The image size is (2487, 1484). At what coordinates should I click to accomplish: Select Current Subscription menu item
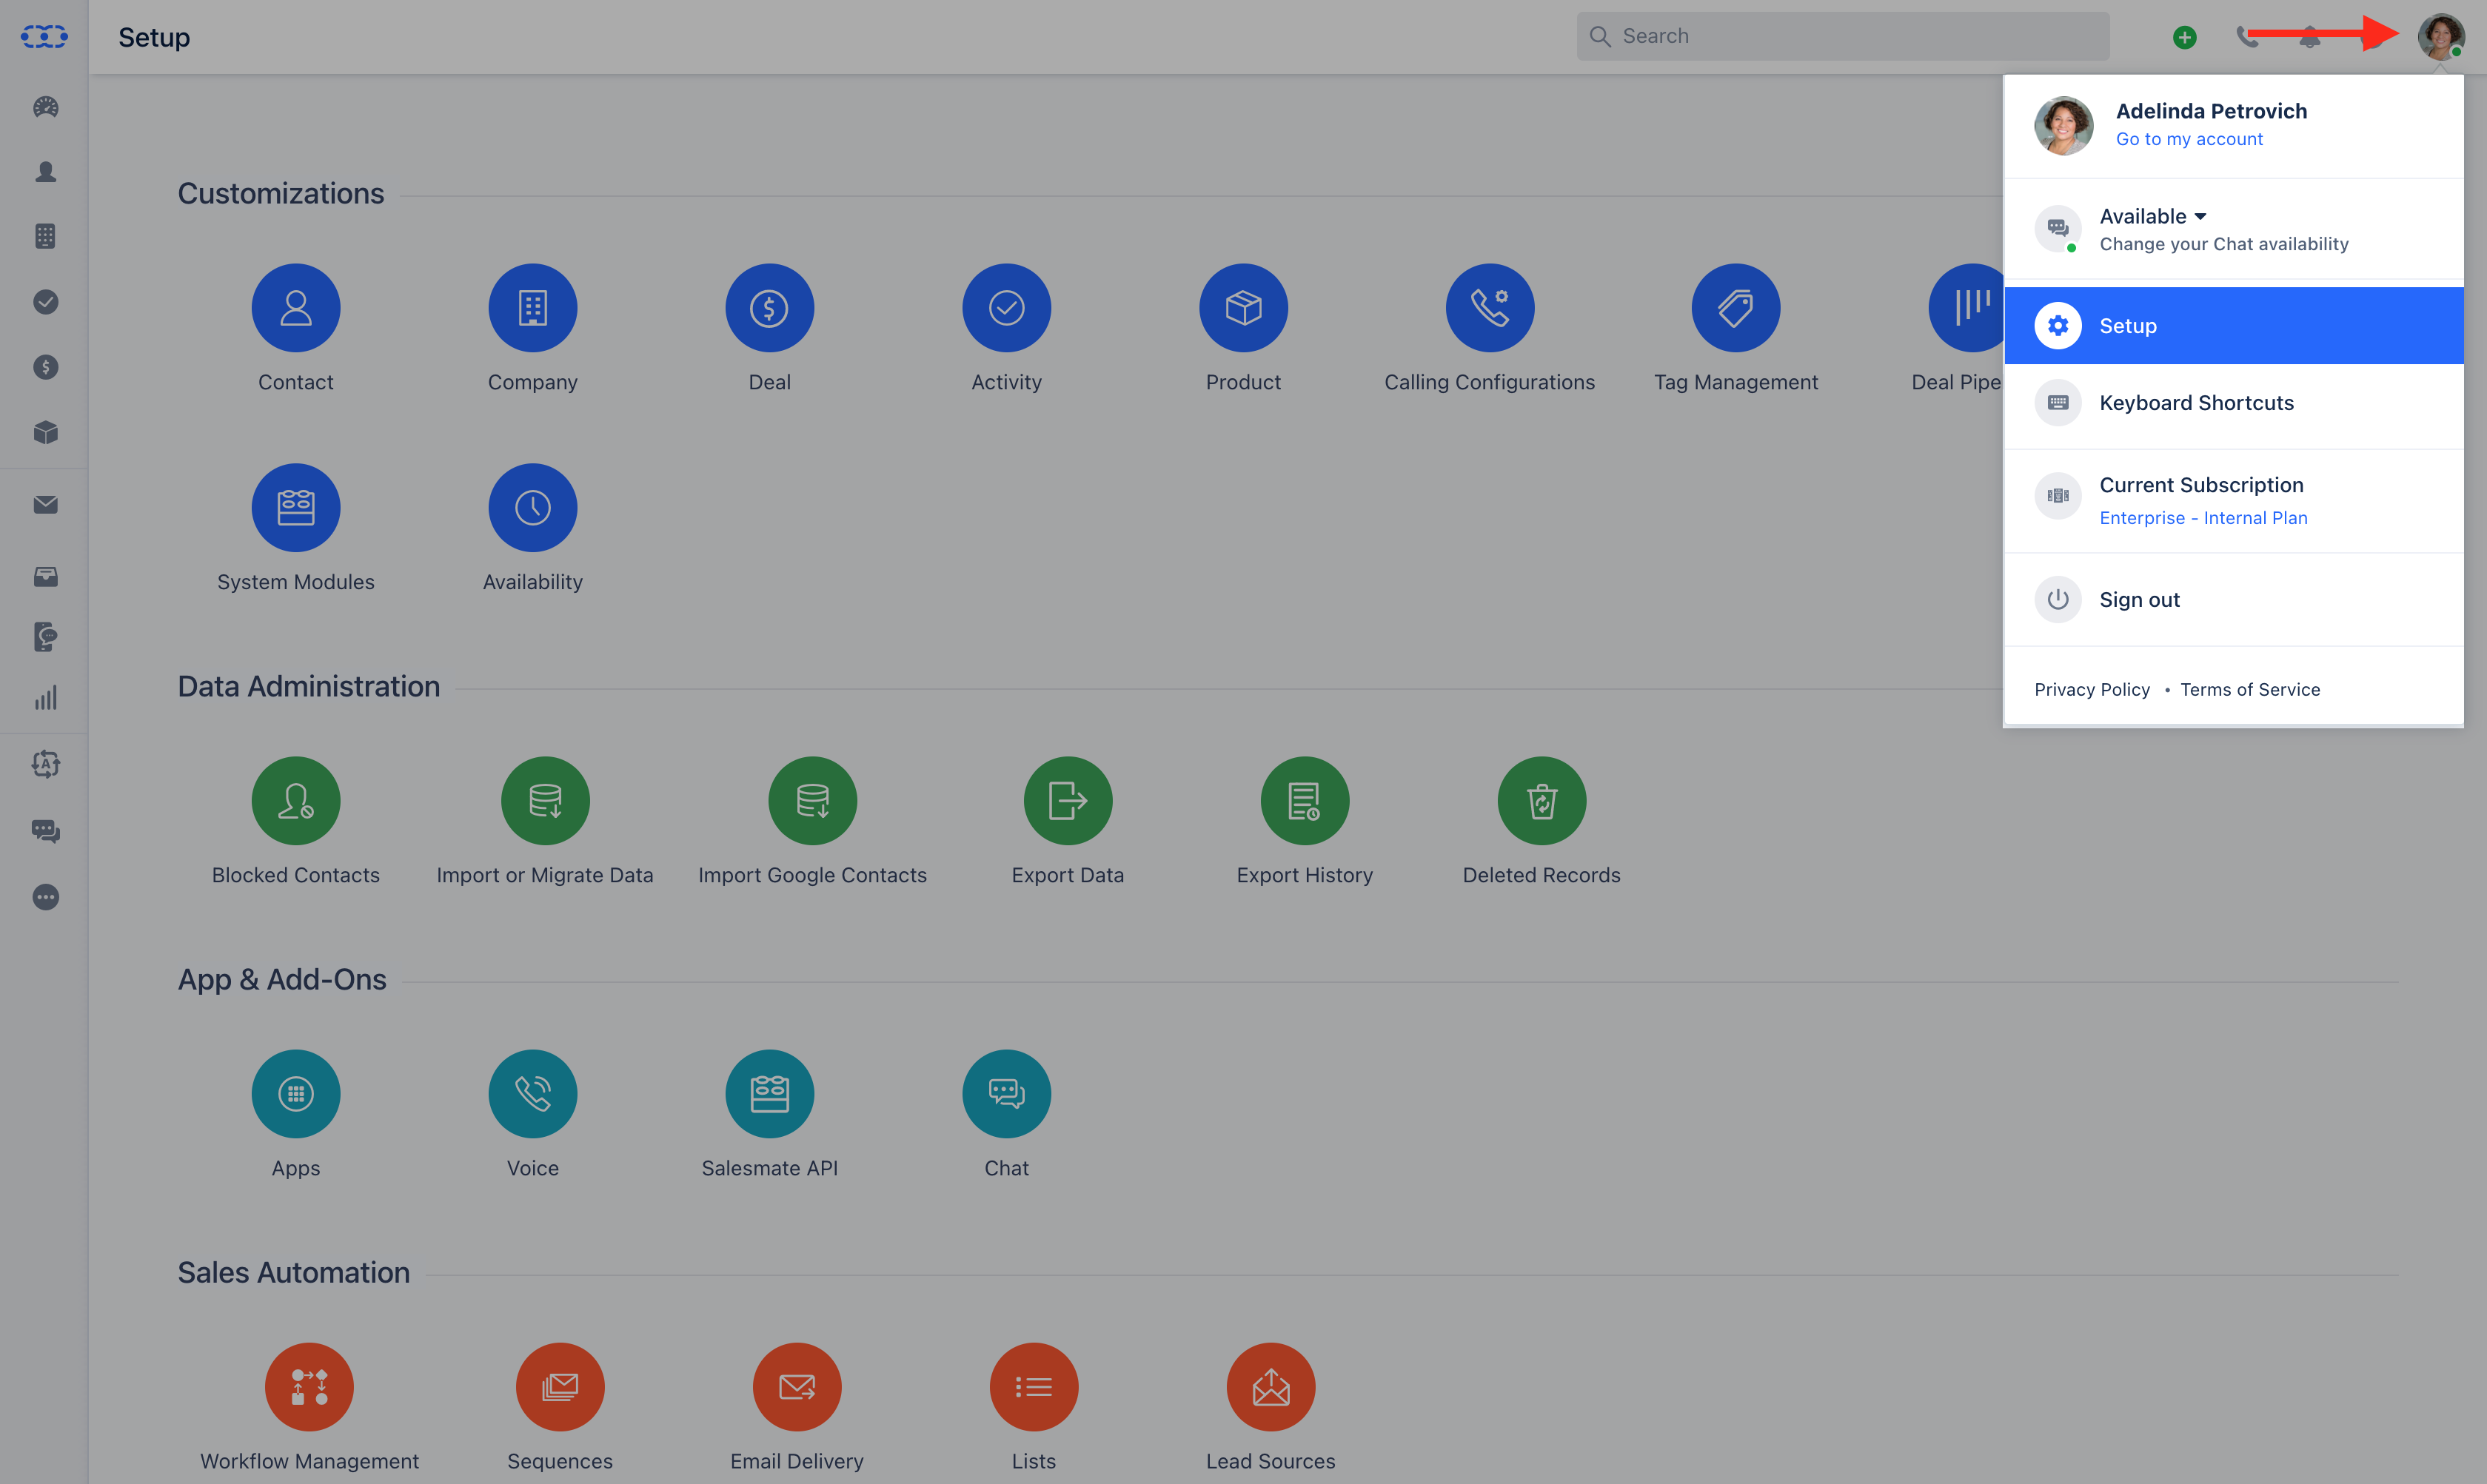(x=2234, y=500)
